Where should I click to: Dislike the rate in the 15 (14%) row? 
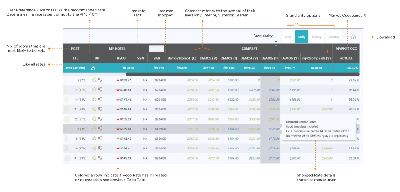(x=100, y=138)
